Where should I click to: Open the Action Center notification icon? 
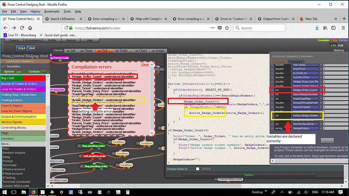(341, 192)
